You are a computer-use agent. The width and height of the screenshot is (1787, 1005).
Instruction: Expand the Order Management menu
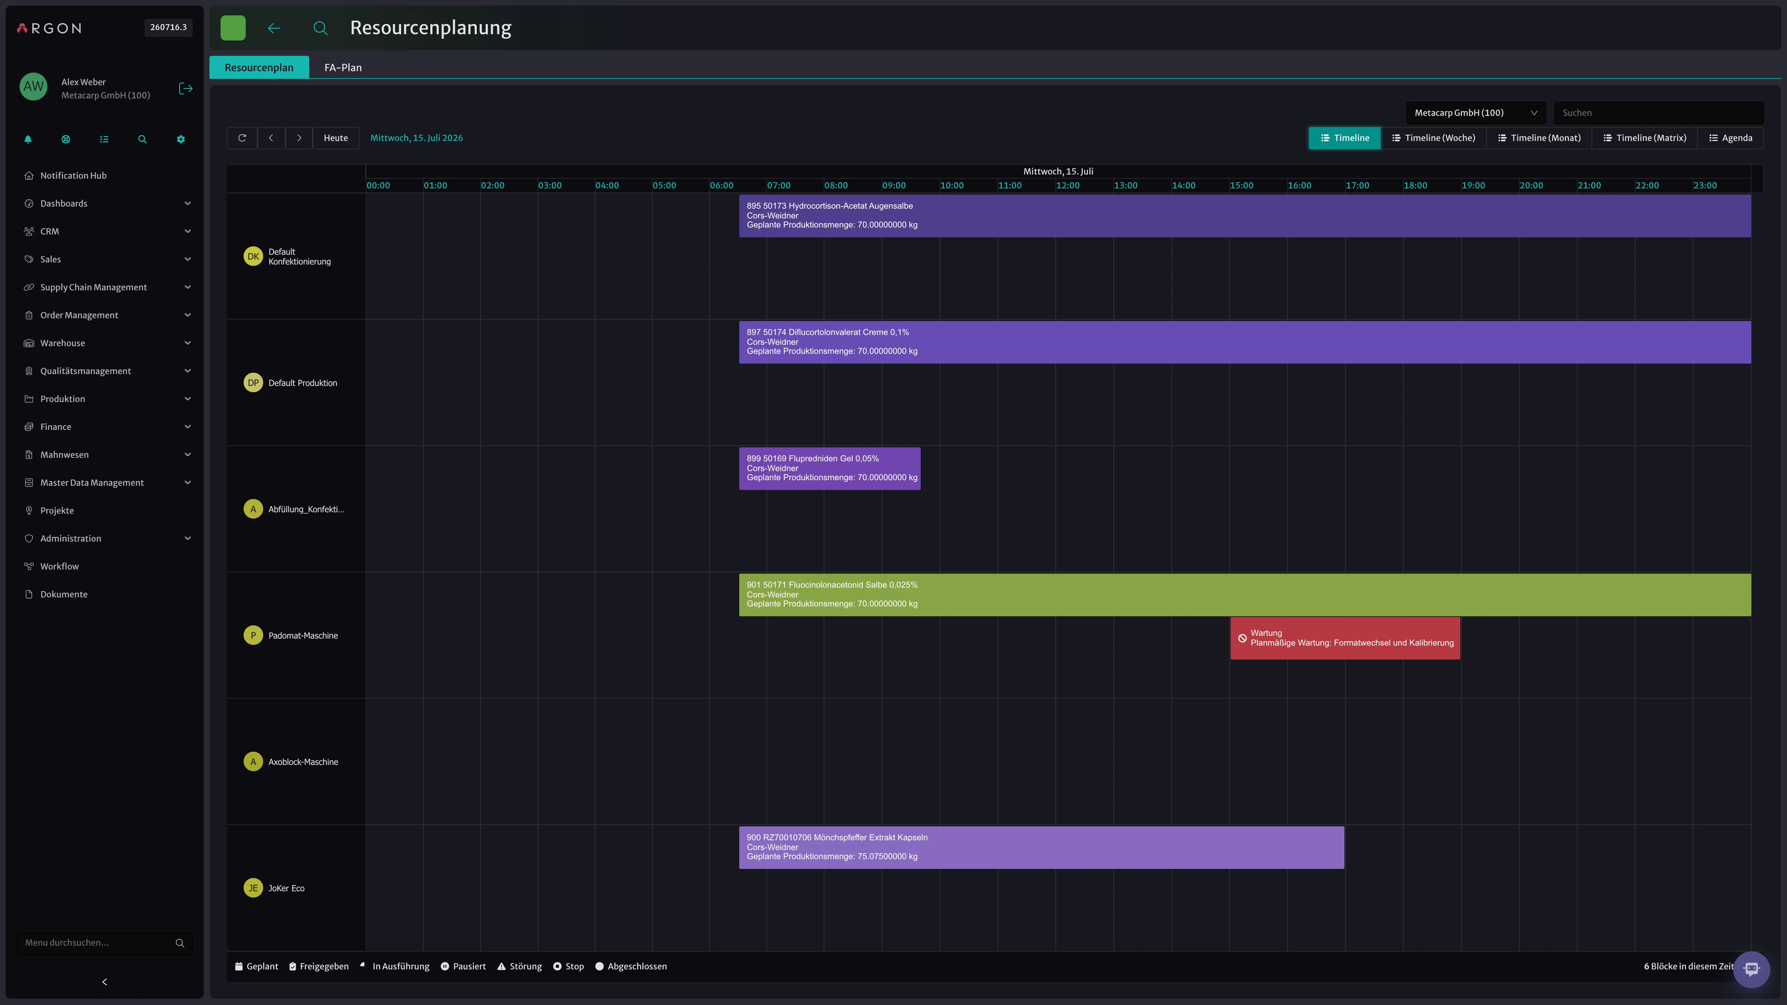click(105, 315)
